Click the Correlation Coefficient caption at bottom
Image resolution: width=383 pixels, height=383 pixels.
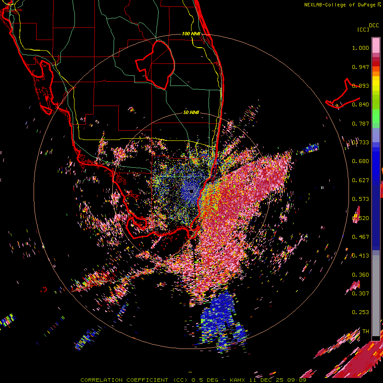[193, 380]
